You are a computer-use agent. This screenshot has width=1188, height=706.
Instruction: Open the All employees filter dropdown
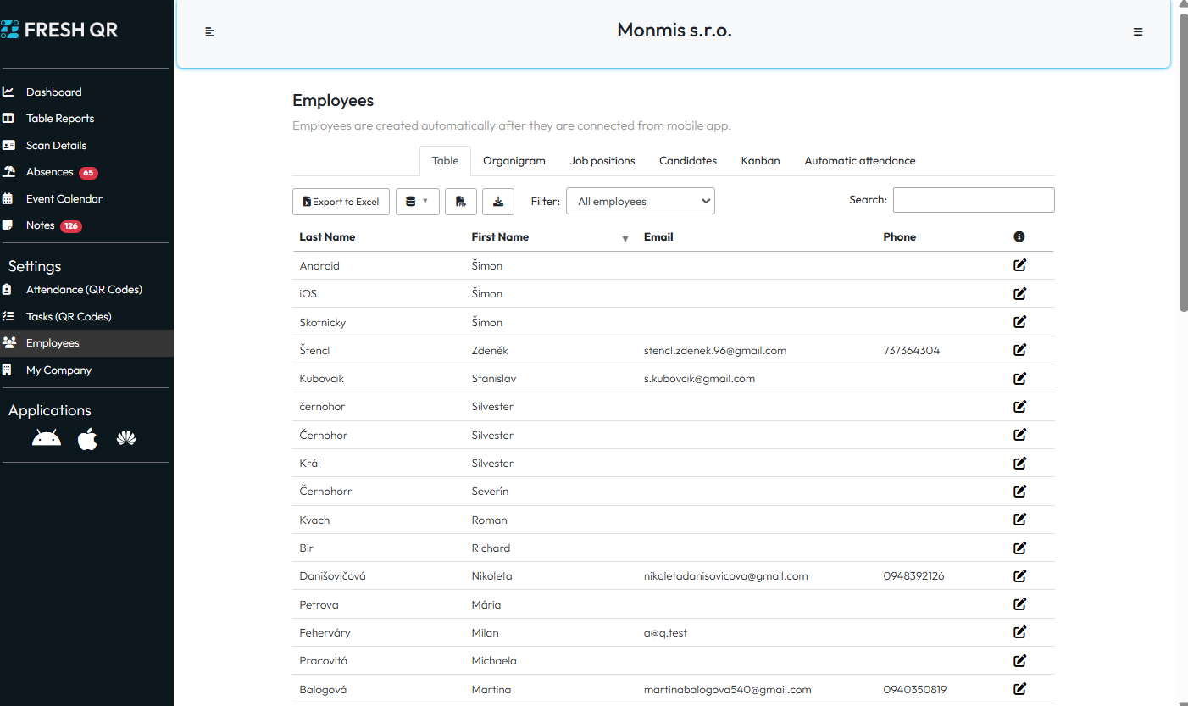click(640, 202)
